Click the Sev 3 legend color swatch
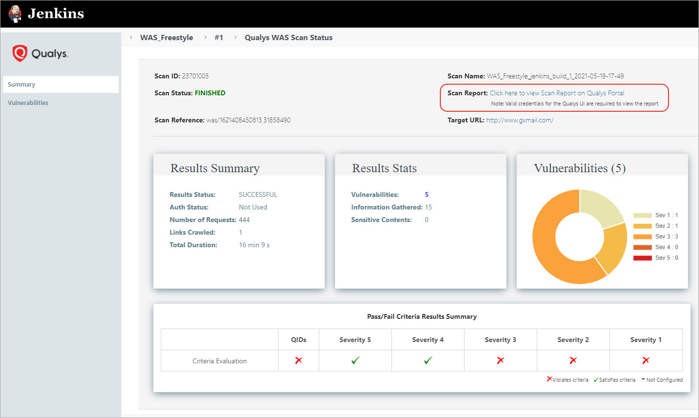 click(642, 237)
